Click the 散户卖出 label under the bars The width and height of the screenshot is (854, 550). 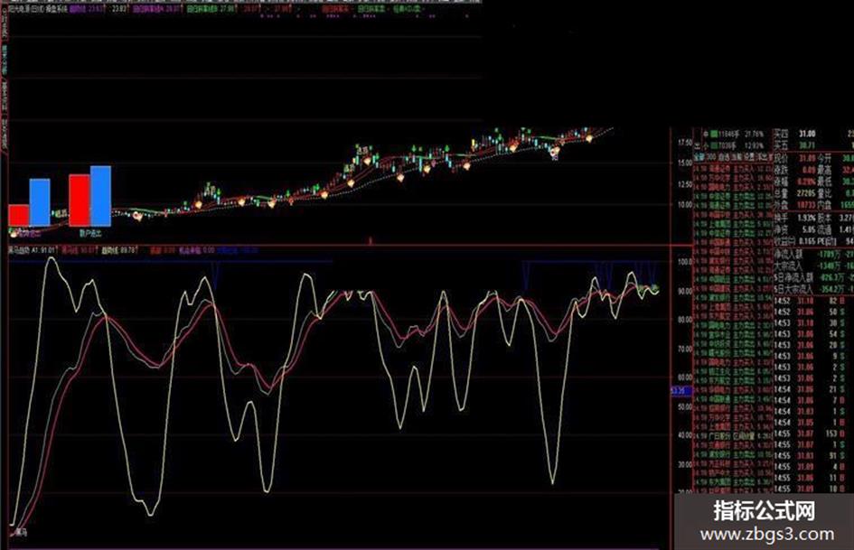point(90,233)
